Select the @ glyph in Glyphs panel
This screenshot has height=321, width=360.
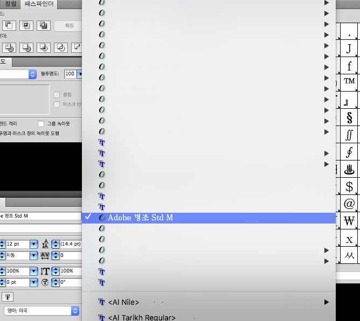pyautogui.click(x=349, y=204)
